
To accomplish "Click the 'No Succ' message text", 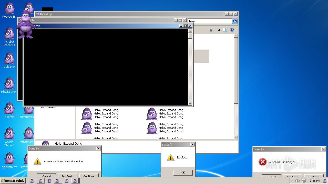I will 182,157.
